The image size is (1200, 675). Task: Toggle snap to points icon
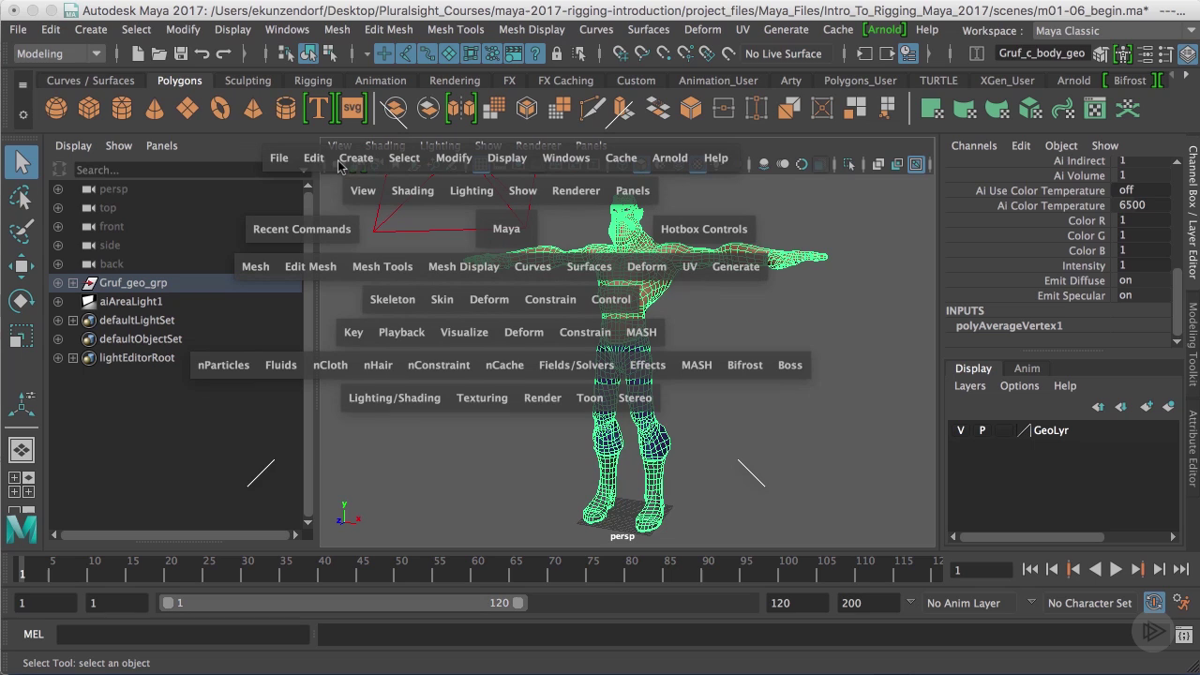pos(664,53)
